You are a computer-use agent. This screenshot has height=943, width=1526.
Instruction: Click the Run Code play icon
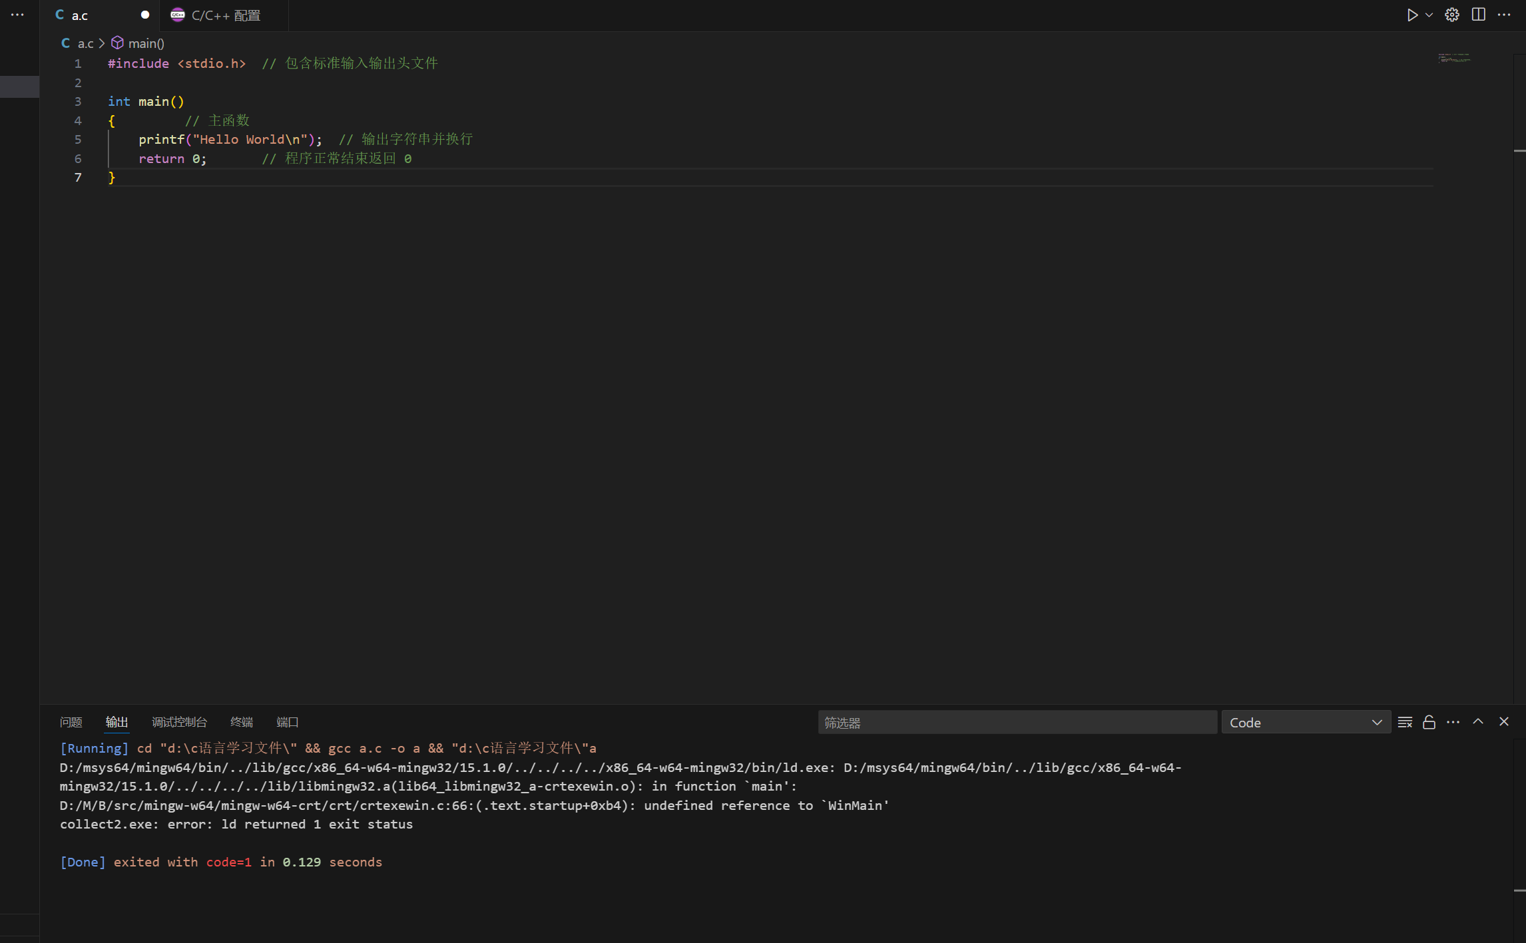point(1411,15)
